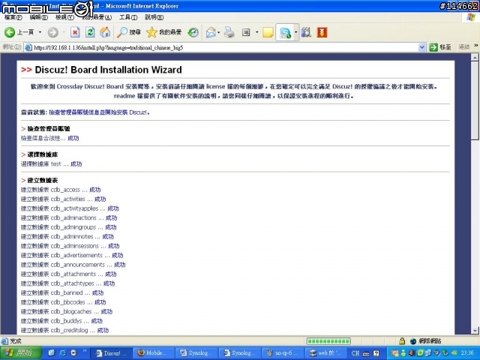Click the vertical scrollbar down arrow
480x360 pixels.
coord(475,331)
